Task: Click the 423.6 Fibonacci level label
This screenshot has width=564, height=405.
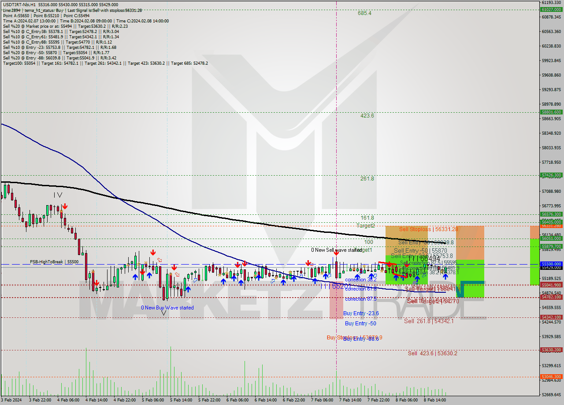Action: point(367,116)
